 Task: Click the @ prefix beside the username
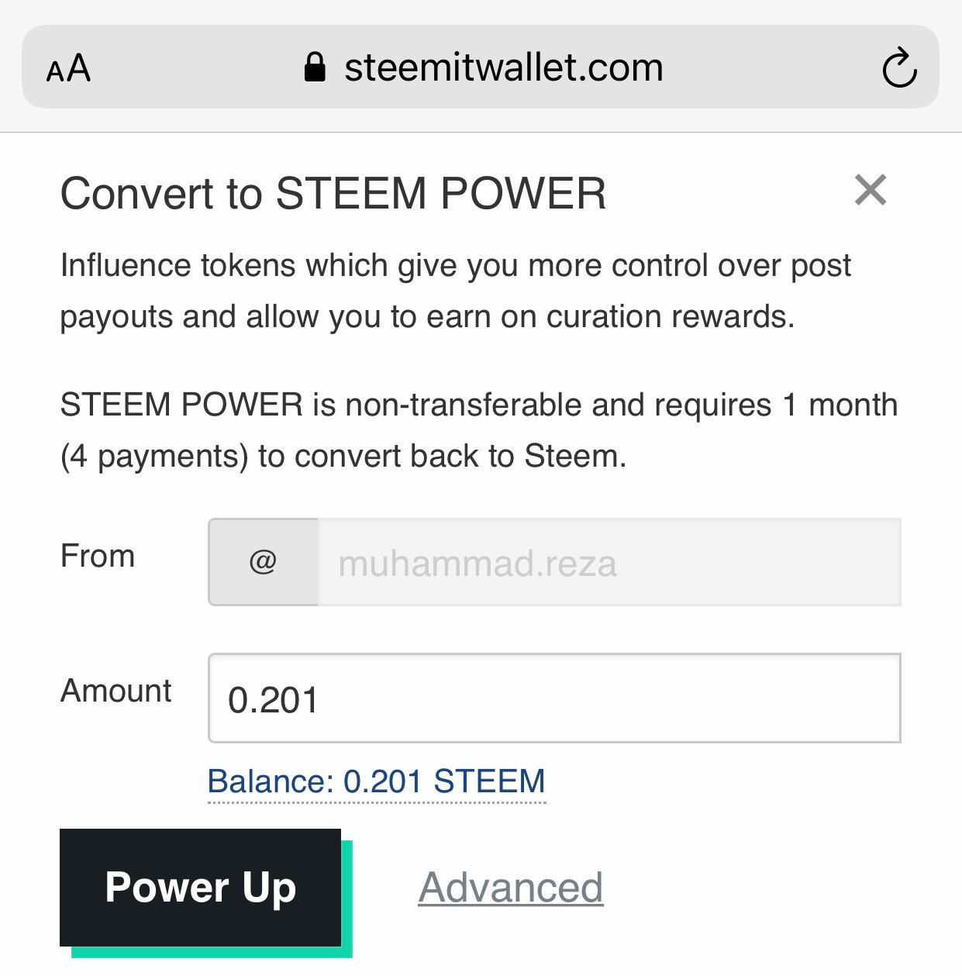[263, 562]
